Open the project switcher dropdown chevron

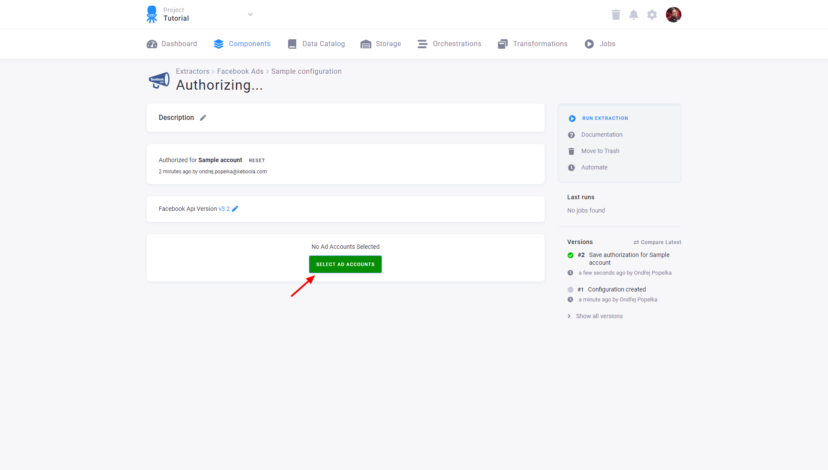point(251,14)
